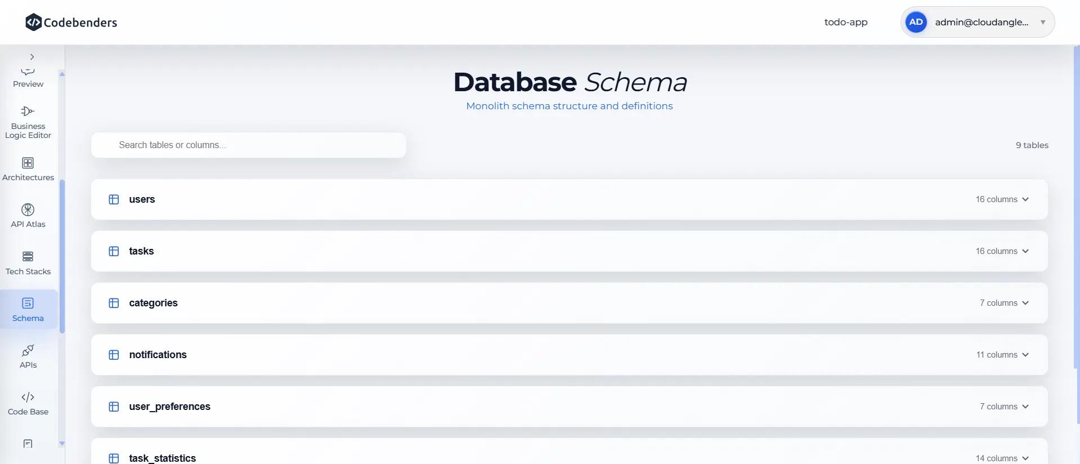Select the Preview sidebar item

28,79
